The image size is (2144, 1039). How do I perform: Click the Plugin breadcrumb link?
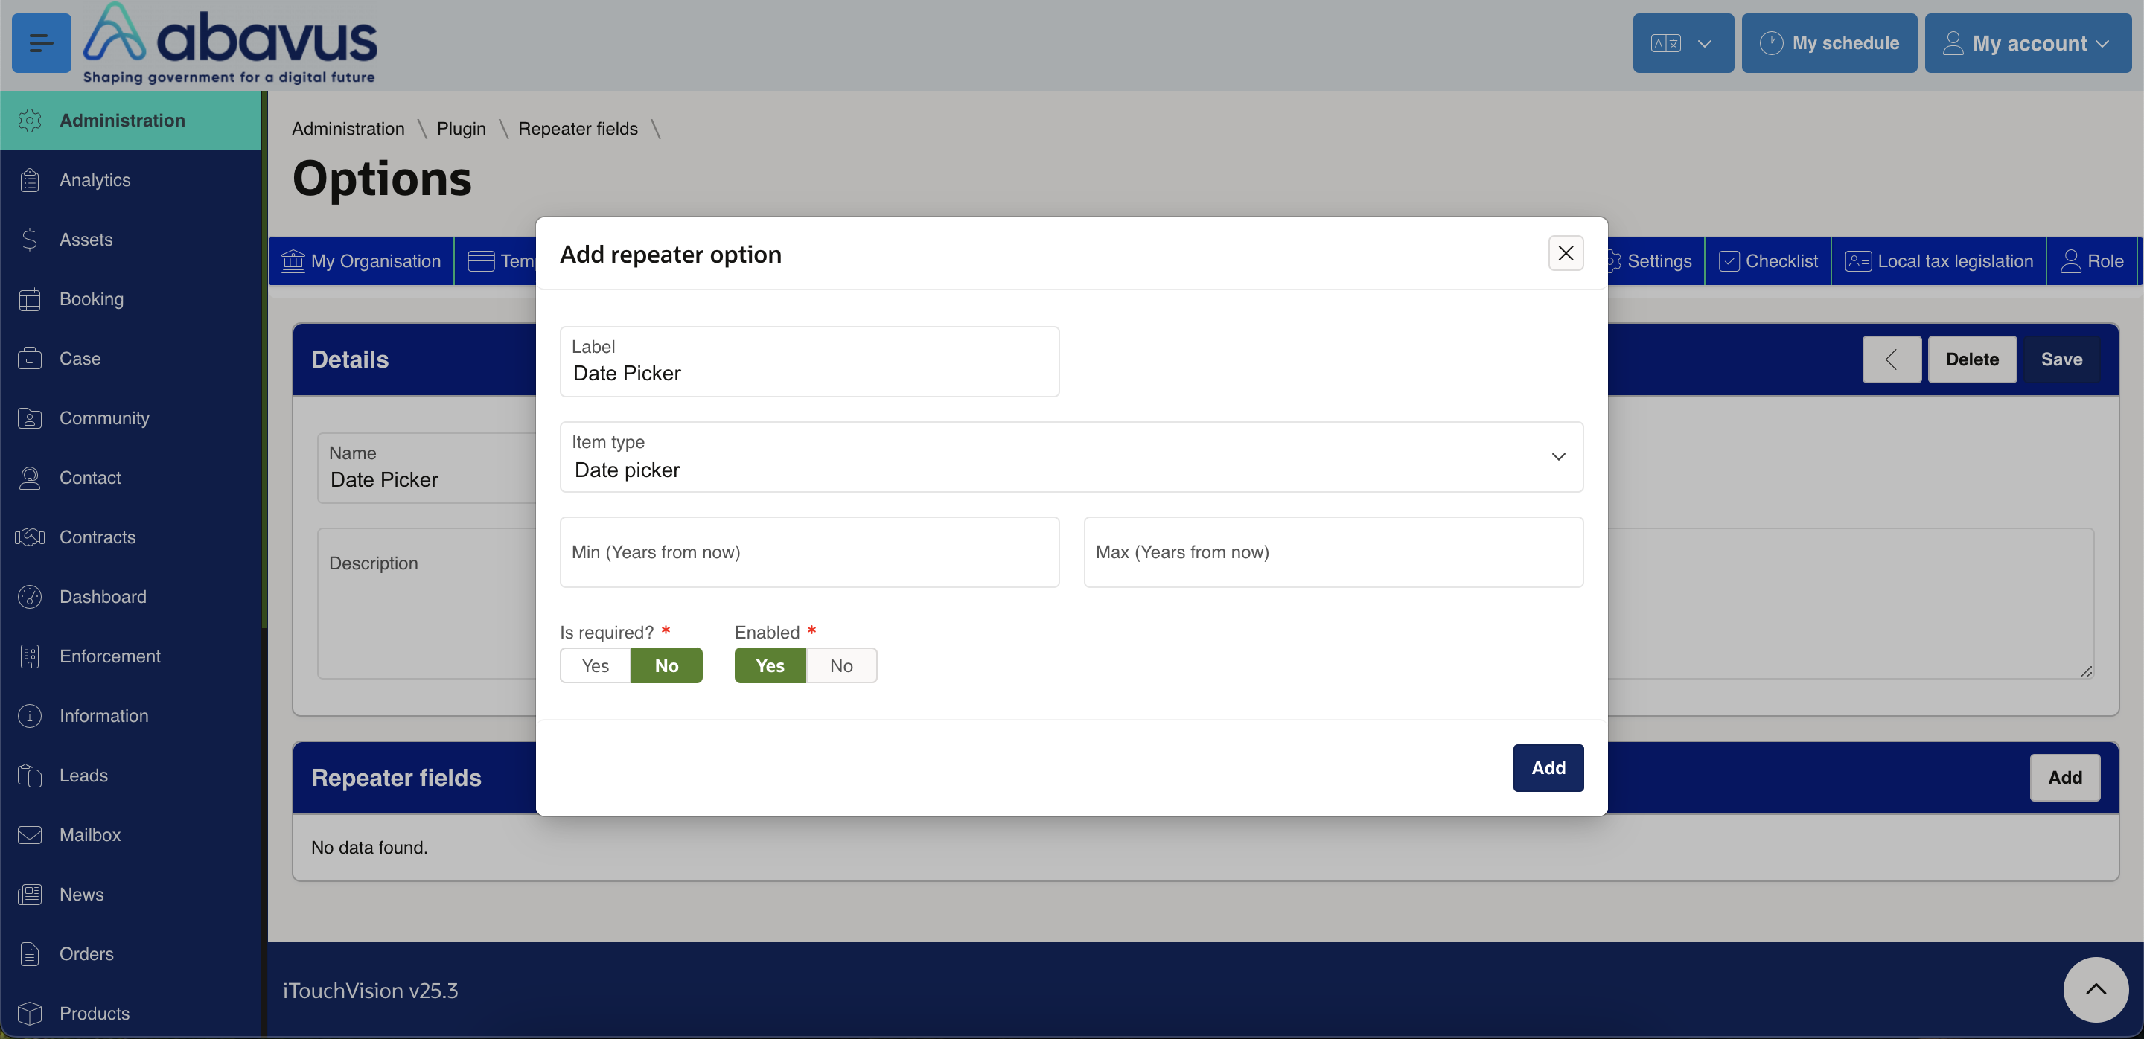point(461,129)
